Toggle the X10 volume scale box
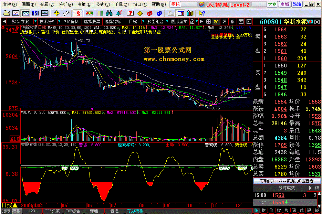The image size is (322, 214). coord(15,139)
